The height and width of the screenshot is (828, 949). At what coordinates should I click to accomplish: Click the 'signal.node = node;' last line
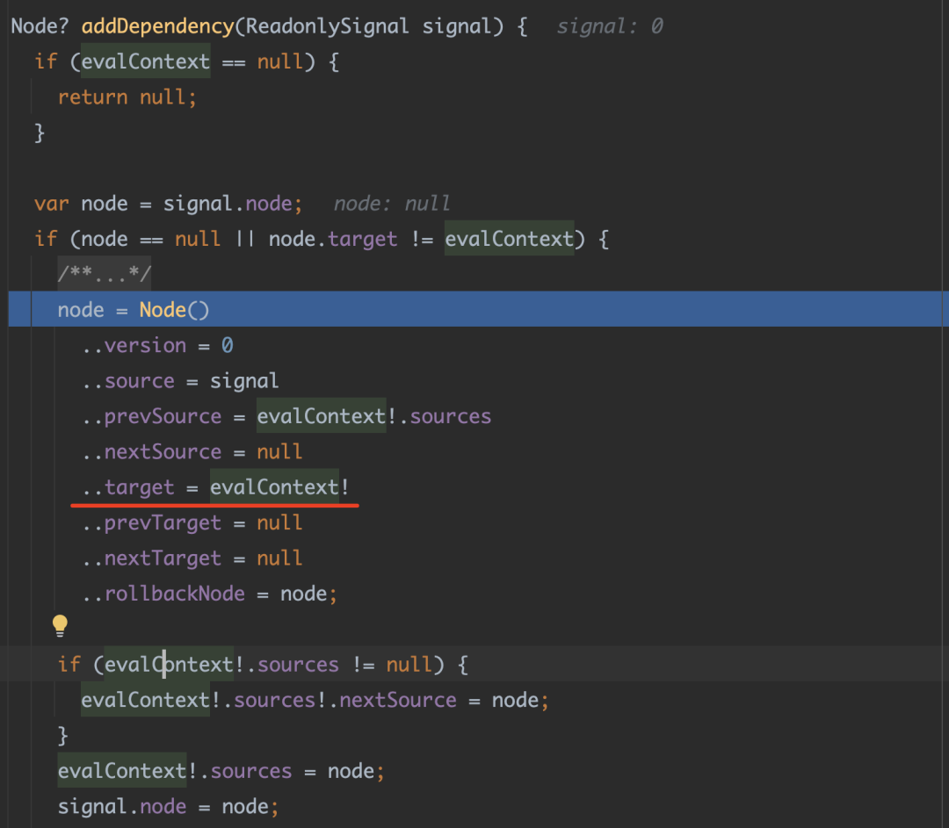[168, 806]
